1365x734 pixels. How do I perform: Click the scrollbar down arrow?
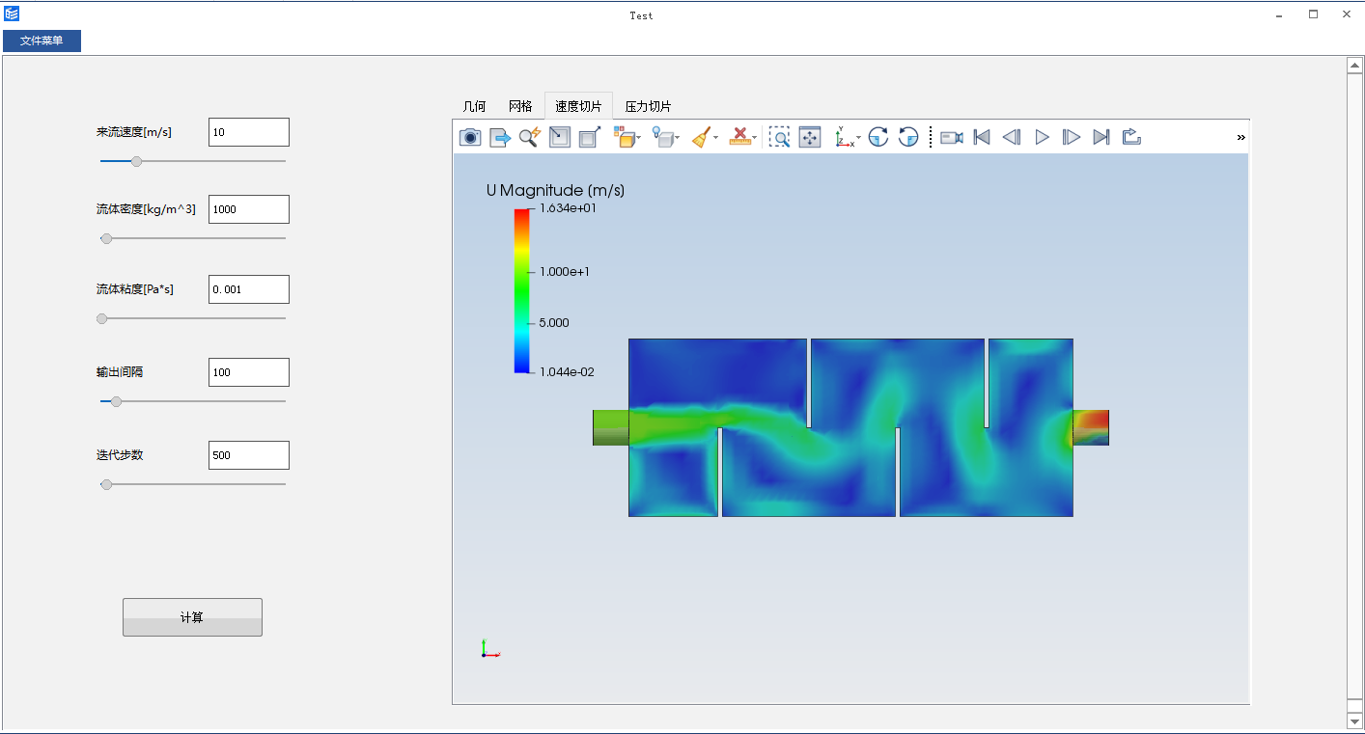click(1354, 720)
